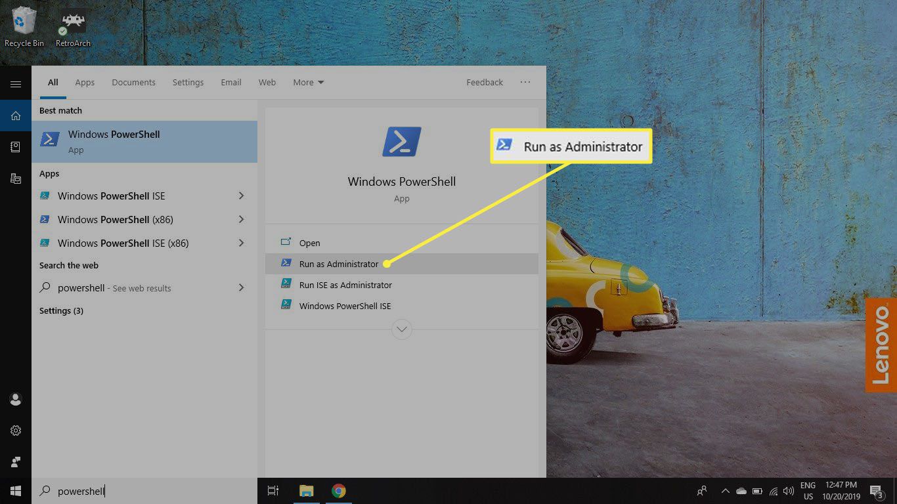Open the More dropdown in the search tabs
897x504 pixels.
[x=309, y=82]
